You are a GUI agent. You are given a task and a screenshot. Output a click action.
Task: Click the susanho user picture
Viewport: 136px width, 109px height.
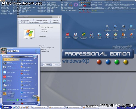[4, 51]
